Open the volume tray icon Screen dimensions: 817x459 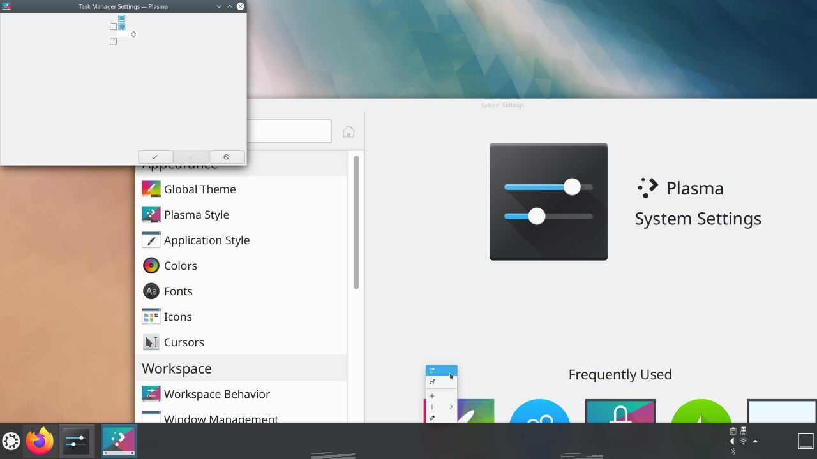tap(733, 441)
